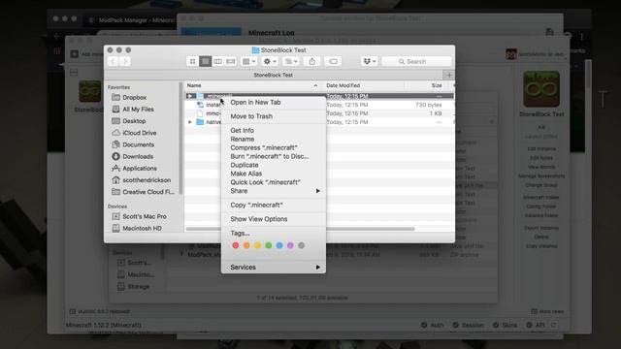This screenshot has height=349, width=621.
Task: Click the Share toolbar icon
Action: tap(312, 61)
